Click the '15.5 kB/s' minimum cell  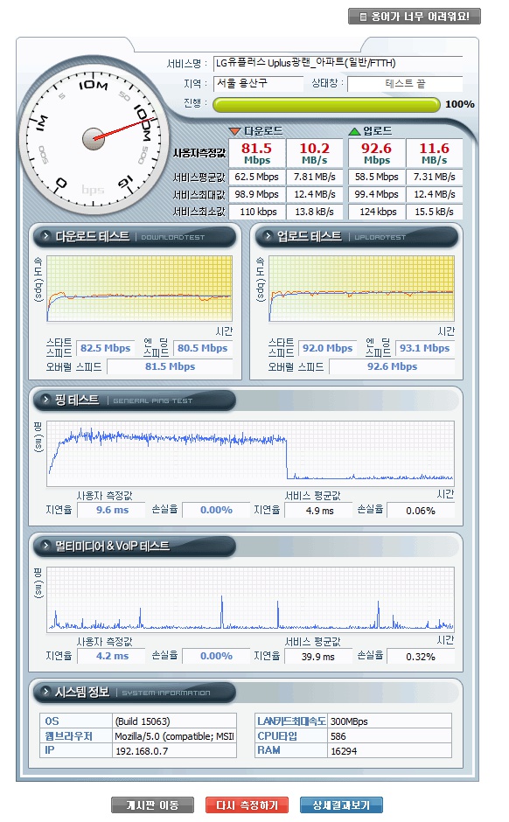pyautogui.click(x=435, y=212)
